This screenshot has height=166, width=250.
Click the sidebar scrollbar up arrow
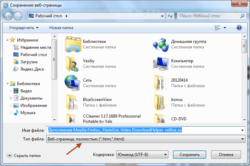click(x=55, y=36)
